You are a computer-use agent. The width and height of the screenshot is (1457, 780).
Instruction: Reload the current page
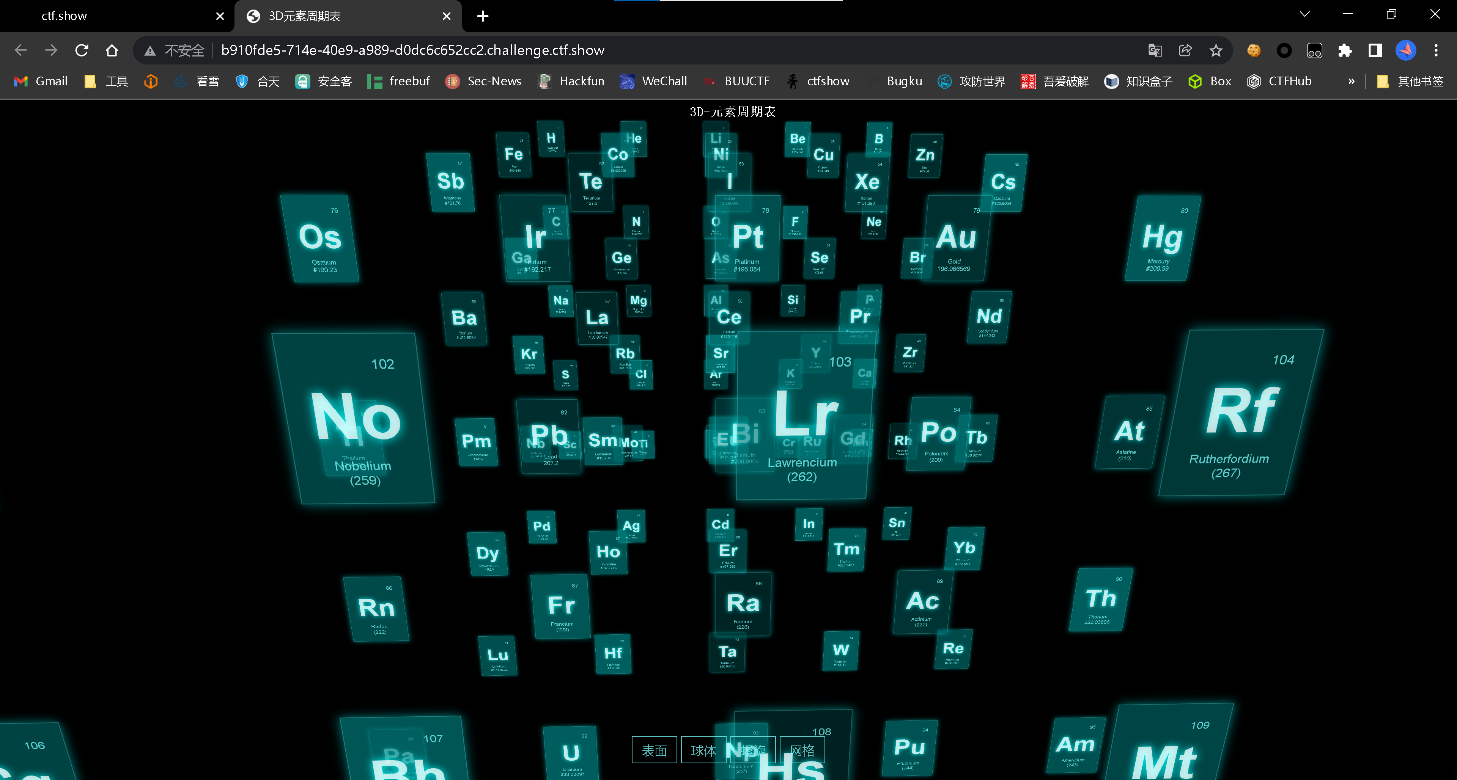coord(82,50)
